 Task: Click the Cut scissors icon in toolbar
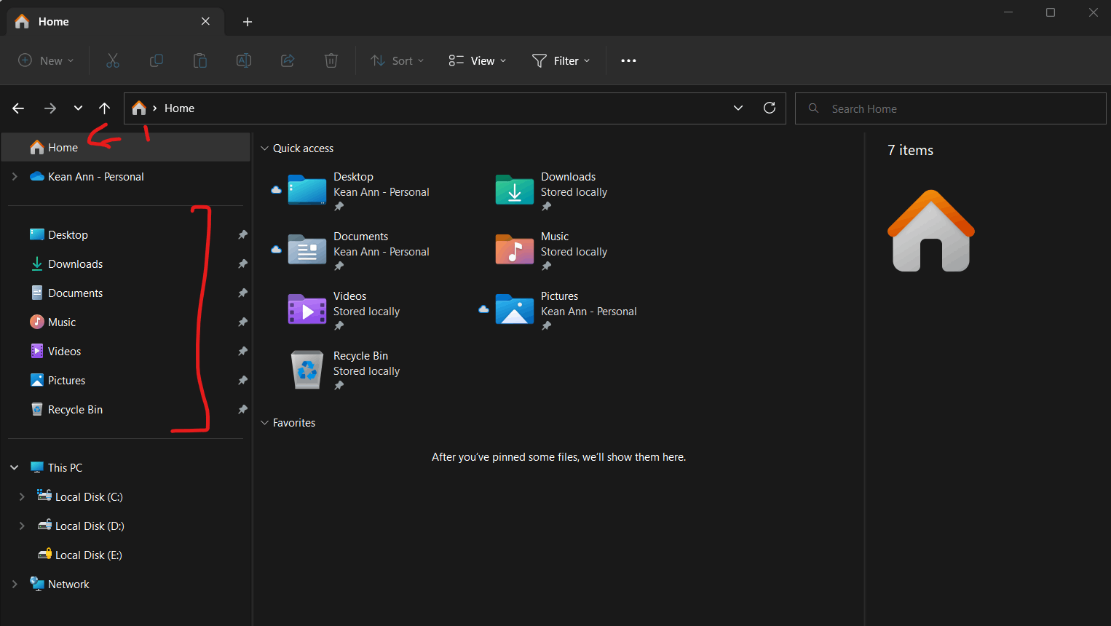click(x=112, y=60)
